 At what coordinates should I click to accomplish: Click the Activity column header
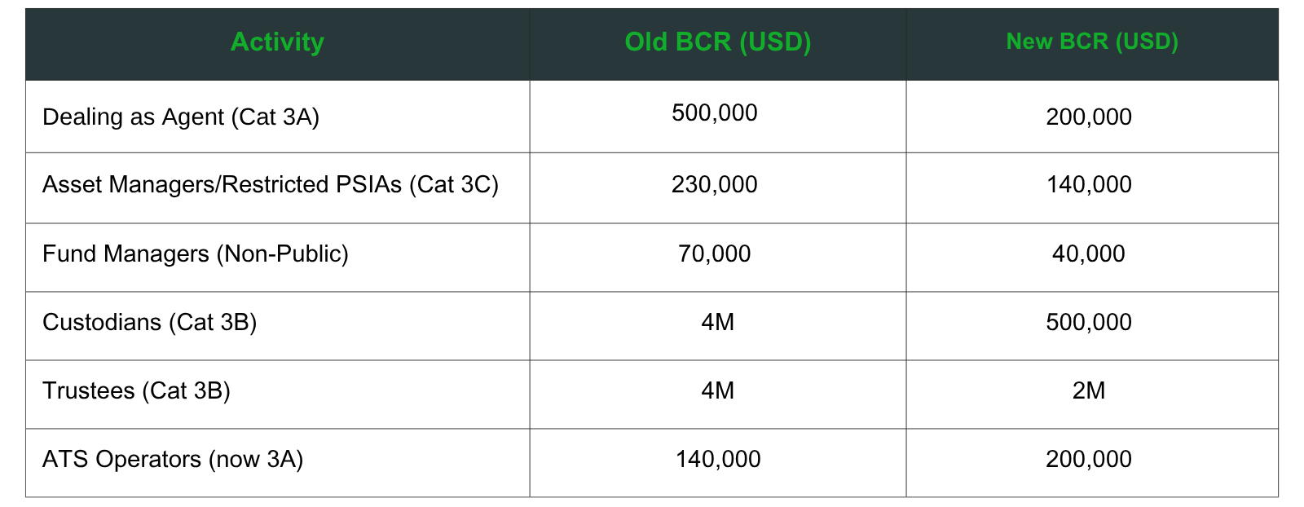[277, 42]
